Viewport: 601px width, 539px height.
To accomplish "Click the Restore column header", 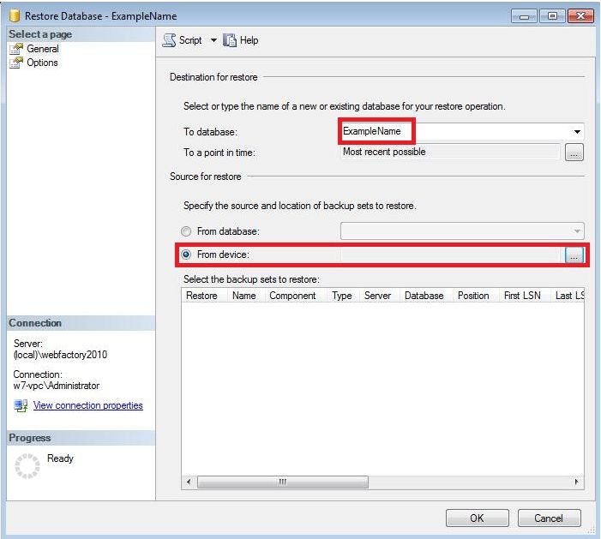I will coord(202,296).
